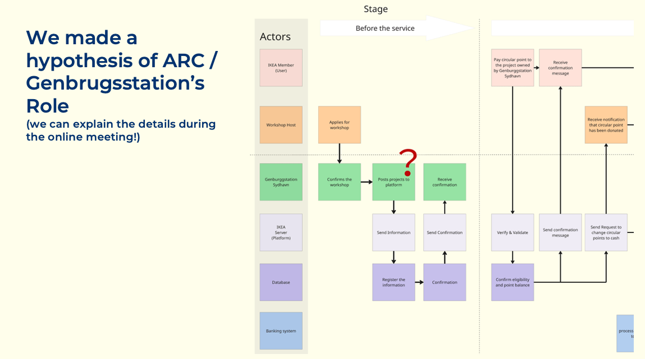Image resolution: width=645 pixels, height=359 pixels.
Task: Click the pink "IKEA Member (User)" actor box
Action: point(281,68)
